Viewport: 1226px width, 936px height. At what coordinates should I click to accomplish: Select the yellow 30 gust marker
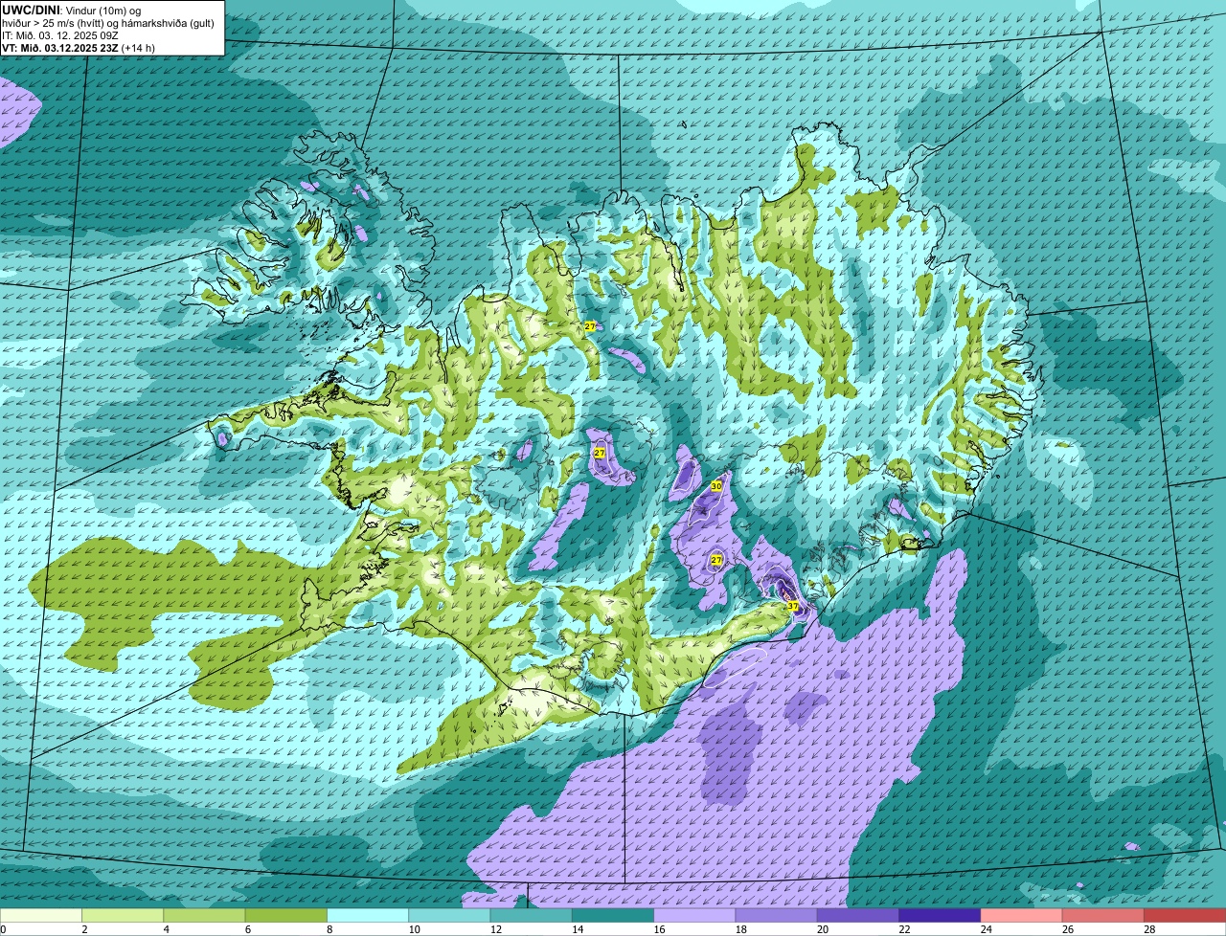715,486
